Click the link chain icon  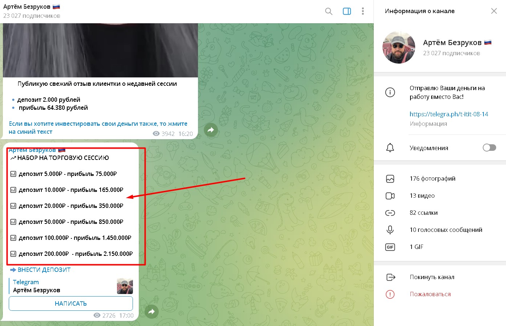390,213
